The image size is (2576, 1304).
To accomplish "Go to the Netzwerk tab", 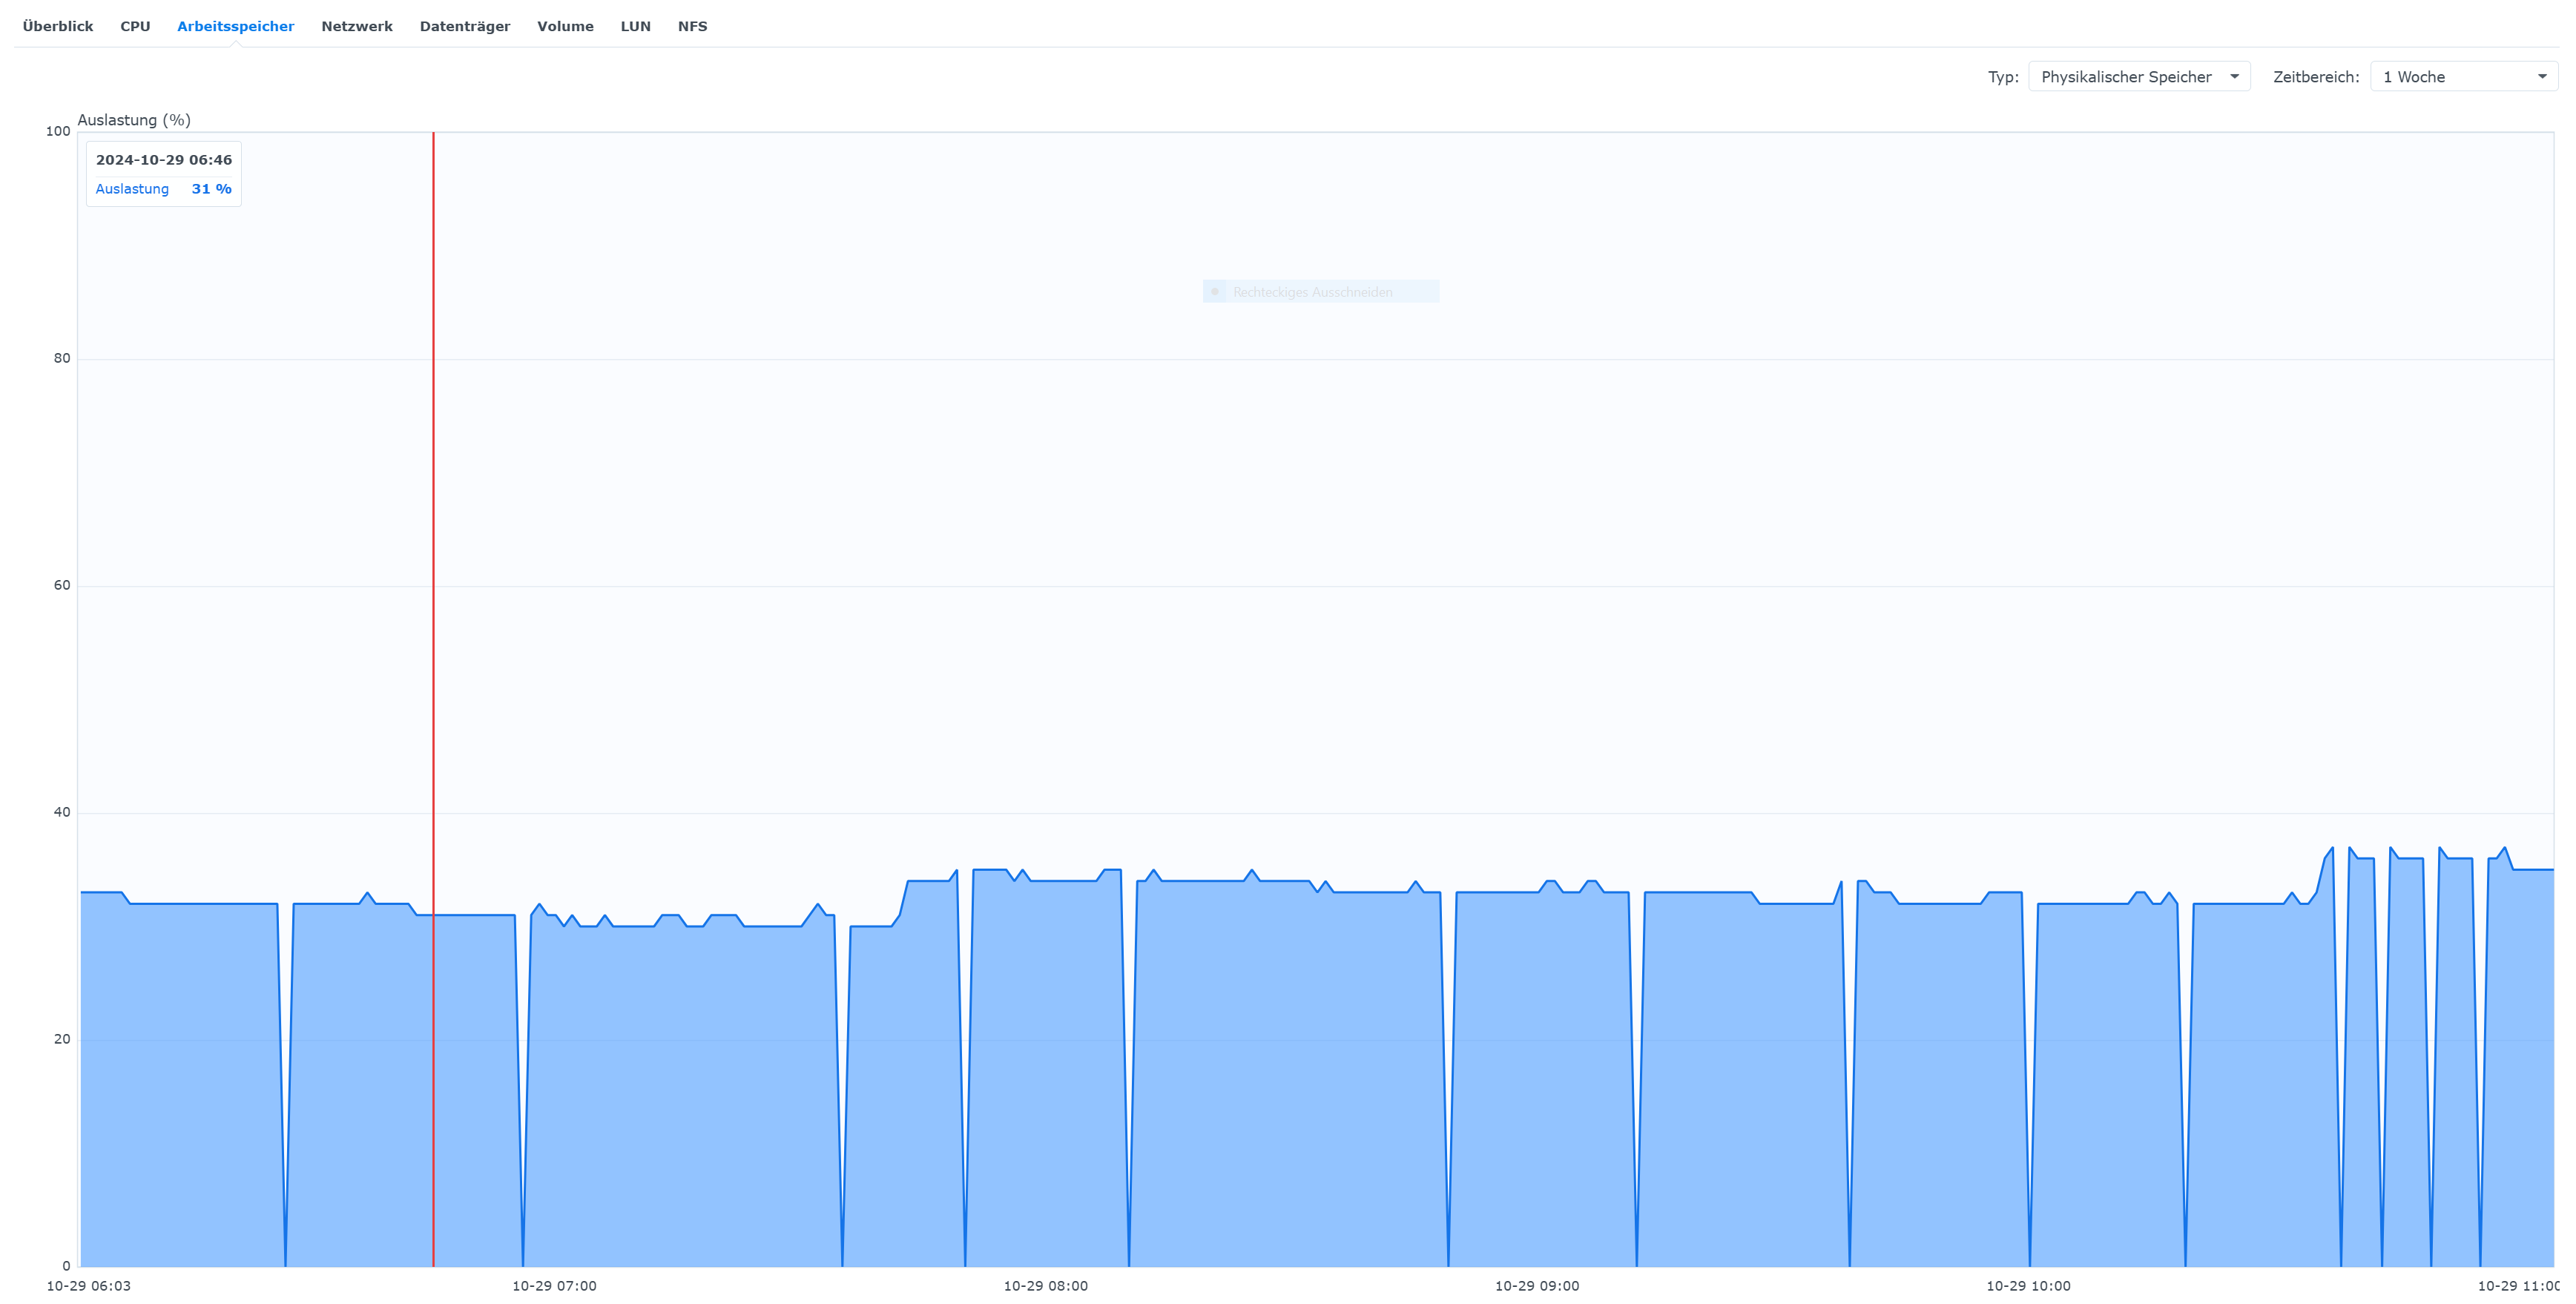I will click(356, 26).
